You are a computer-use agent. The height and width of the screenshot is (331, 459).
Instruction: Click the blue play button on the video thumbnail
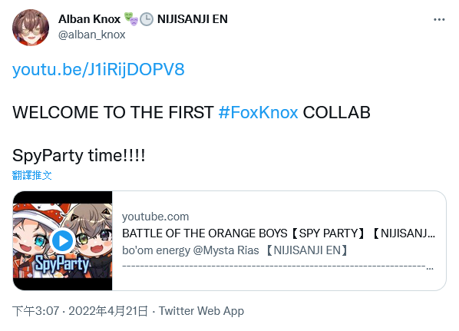[x=62, y=241]
